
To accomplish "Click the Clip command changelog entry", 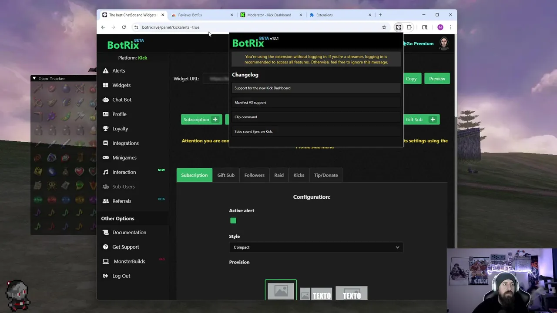I will (316, 117).
